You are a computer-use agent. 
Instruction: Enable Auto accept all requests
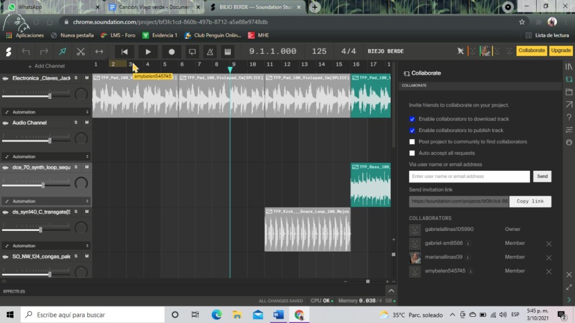click(412, 153)
